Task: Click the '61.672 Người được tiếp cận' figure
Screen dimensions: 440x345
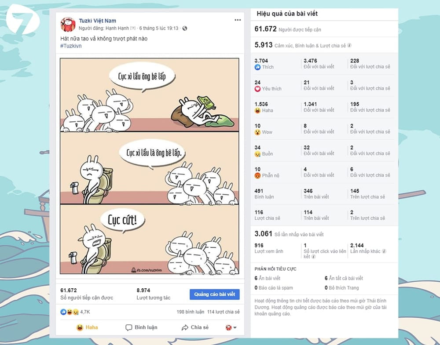Action: click(x=288, y=29)
